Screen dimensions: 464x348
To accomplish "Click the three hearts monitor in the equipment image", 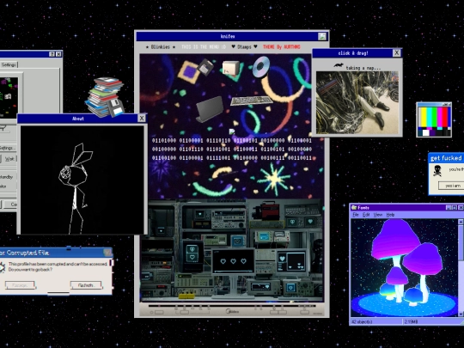I will click(233, 261).
